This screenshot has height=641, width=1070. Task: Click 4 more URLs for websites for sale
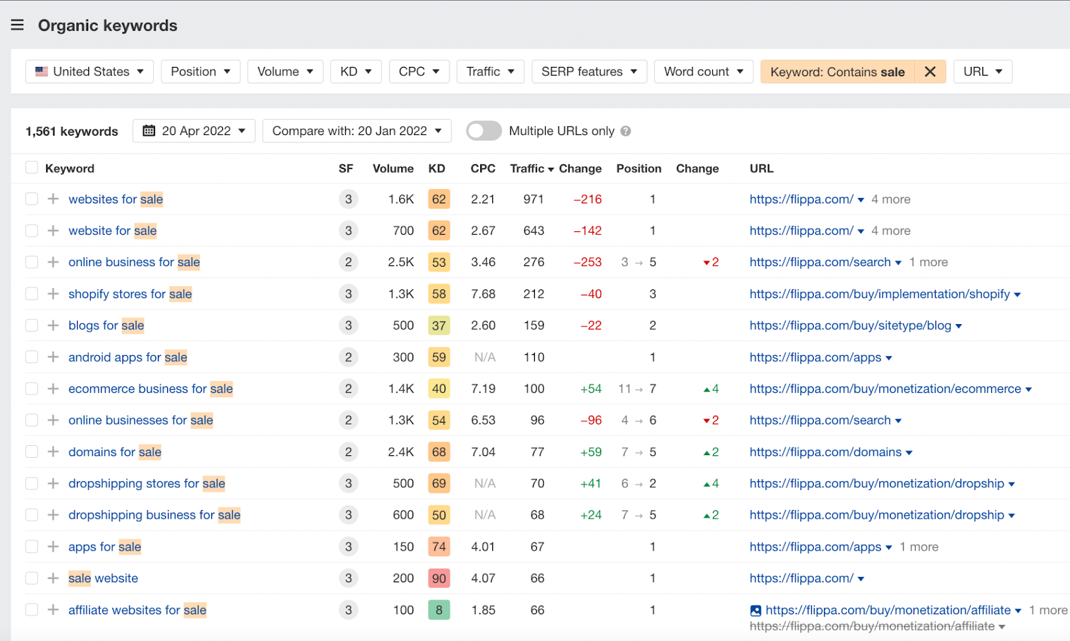click(891, 199)
